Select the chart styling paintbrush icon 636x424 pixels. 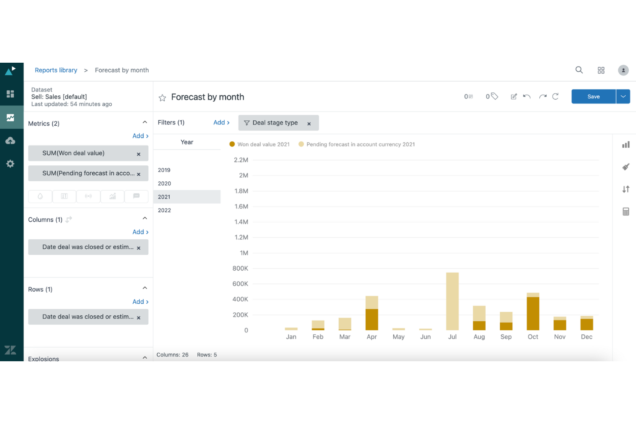626,167
